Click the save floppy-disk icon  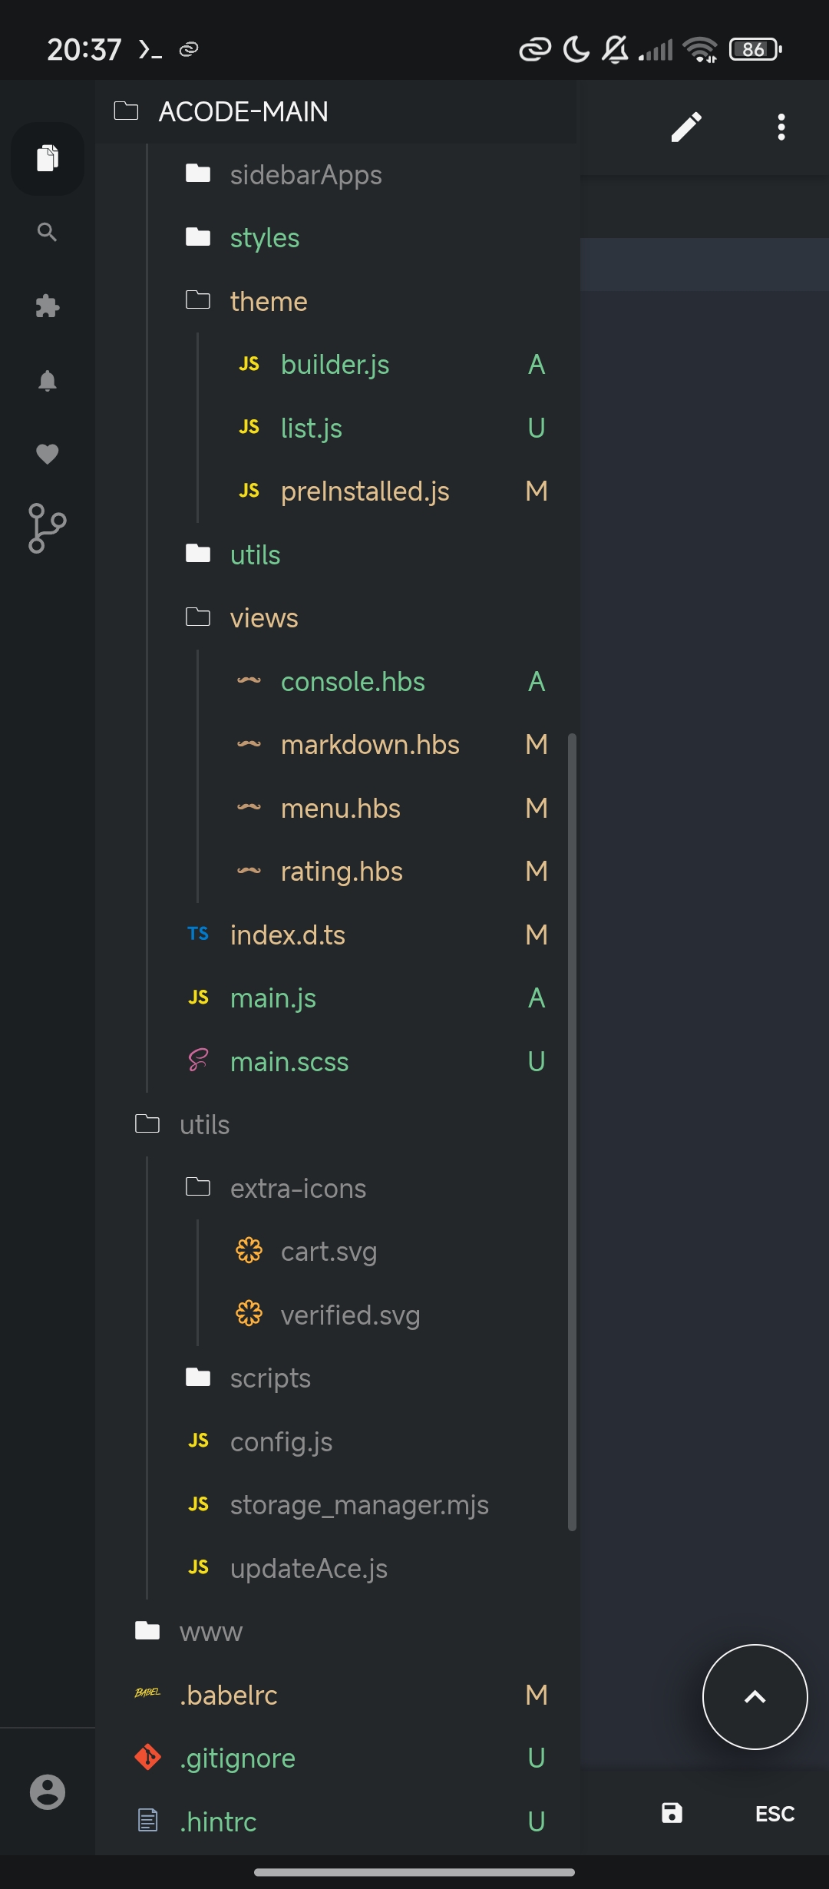point(672,1813)
